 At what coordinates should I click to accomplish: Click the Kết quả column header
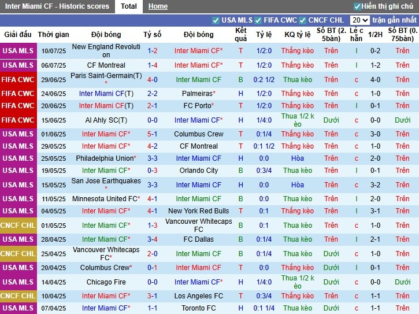coord(241,35)
